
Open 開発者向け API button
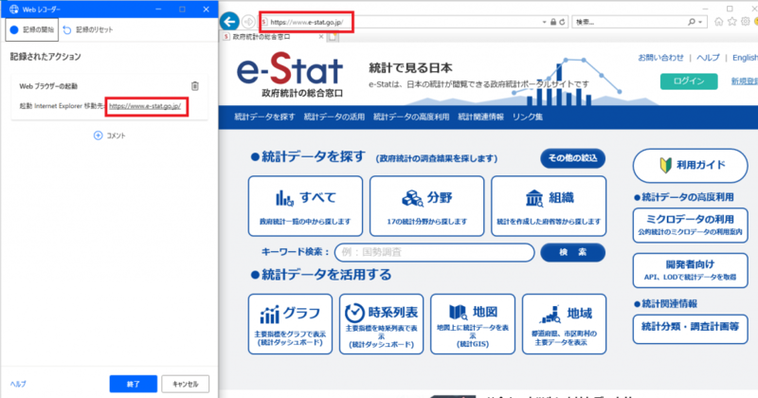point(691,270)
